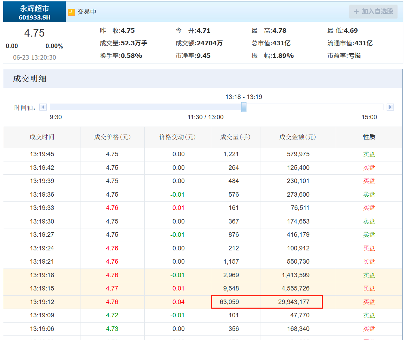Click the 成交时间 column header

[x=42, y=137]
